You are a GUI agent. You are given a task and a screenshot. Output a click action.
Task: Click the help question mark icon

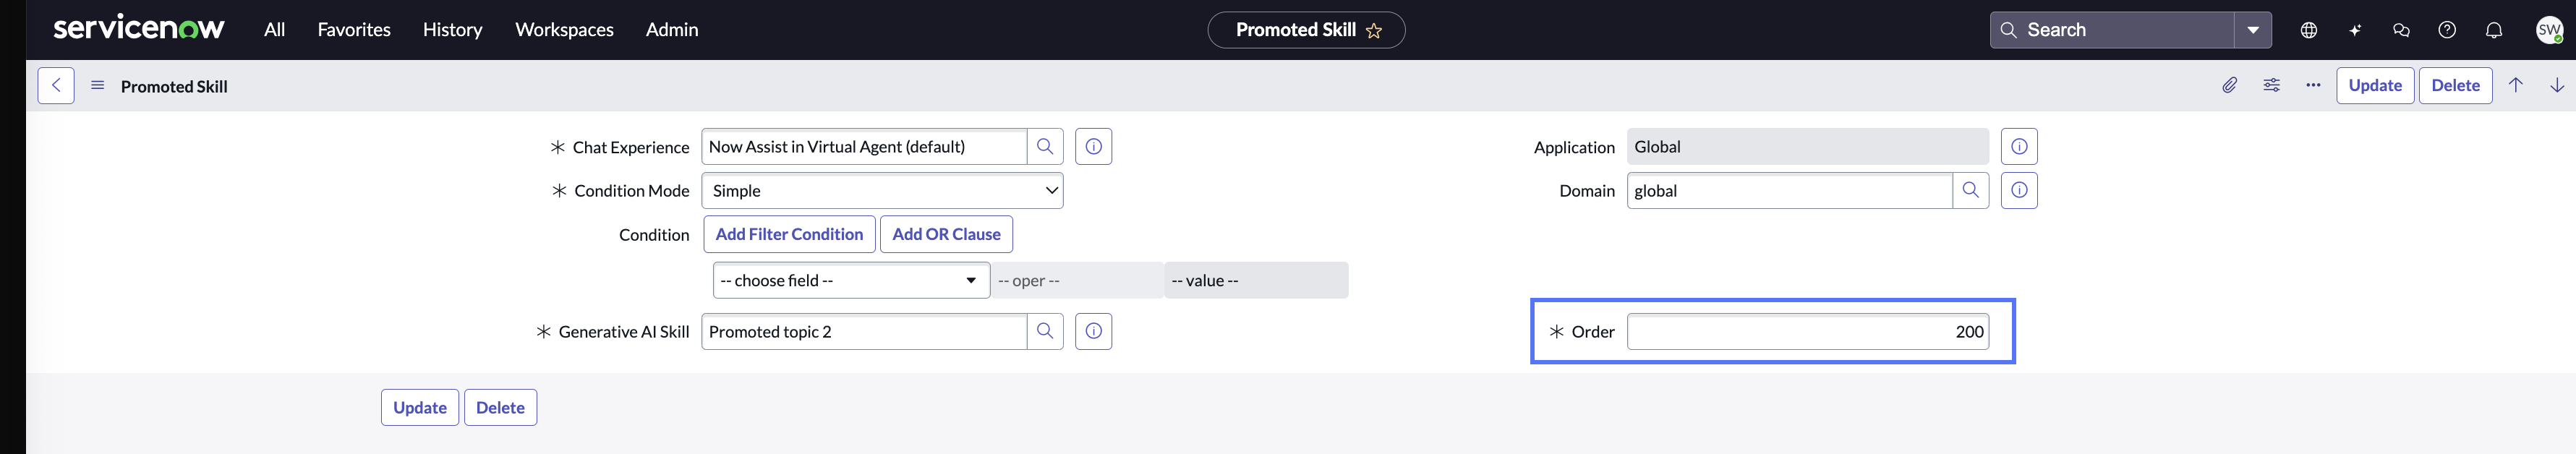click(2446, 30)
